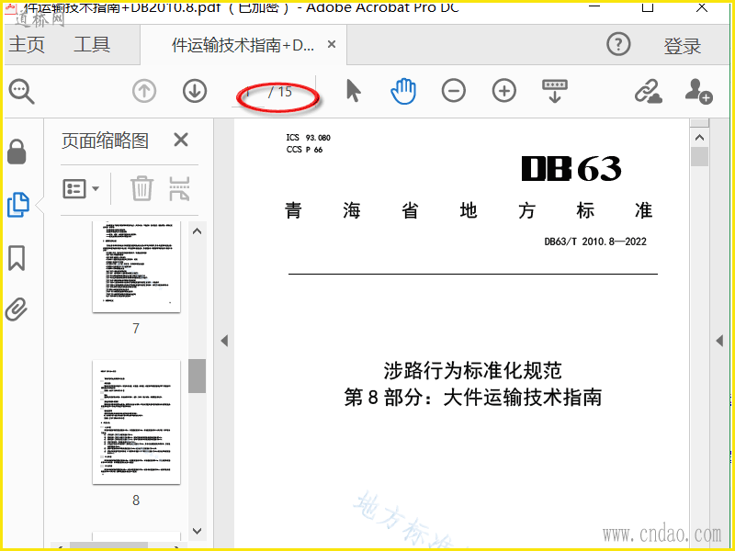Click the thumbnail panel scrollbar handle
This screenshot has width=735, height=551.
(197, 376)
